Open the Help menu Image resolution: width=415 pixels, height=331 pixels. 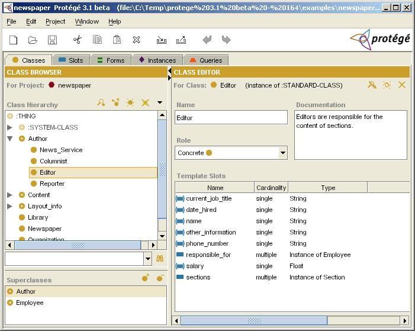pos(115,21)
